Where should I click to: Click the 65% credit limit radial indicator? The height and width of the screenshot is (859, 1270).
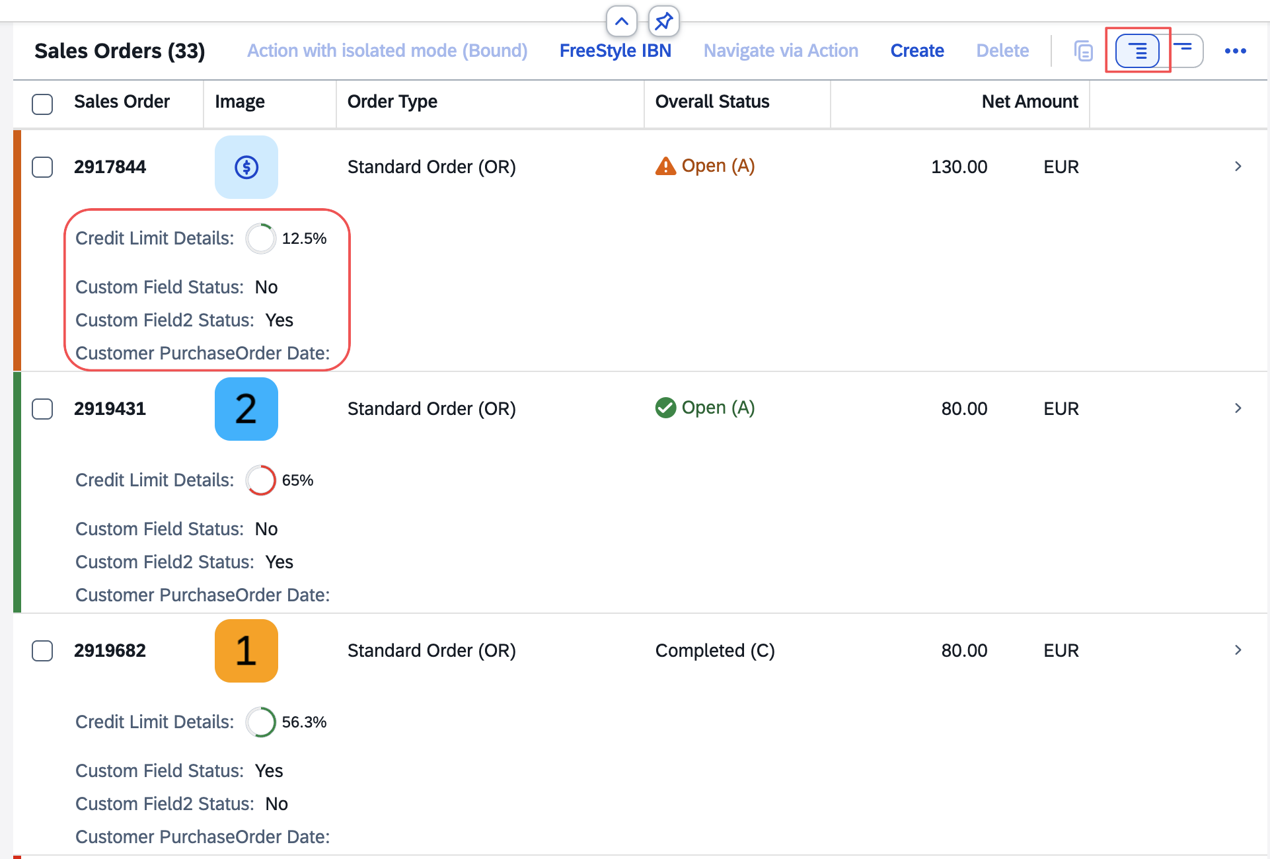tap(260, 480)
